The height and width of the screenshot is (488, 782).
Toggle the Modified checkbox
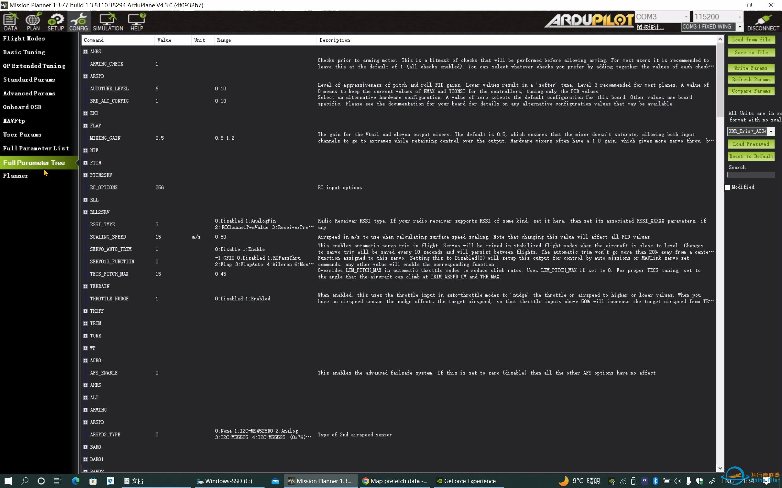pyautogui.click(x=727, y=188)
